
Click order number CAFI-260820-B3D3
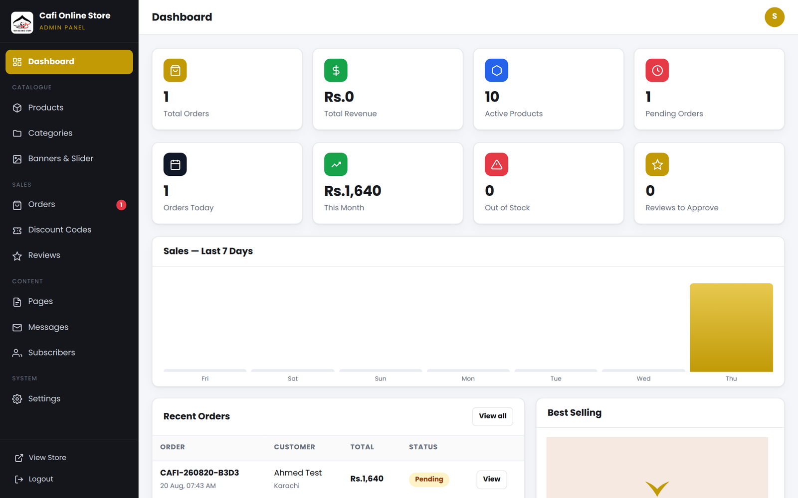pos(199,473)
